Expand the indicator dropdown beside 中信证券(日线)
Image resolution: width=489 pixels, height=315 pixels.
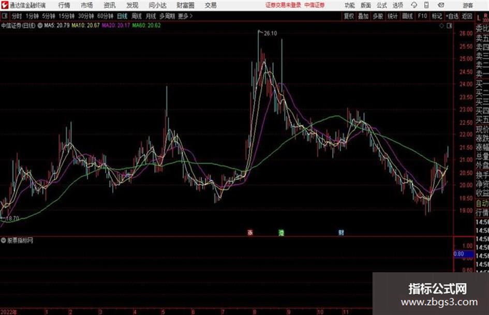(x=40, y=25)
